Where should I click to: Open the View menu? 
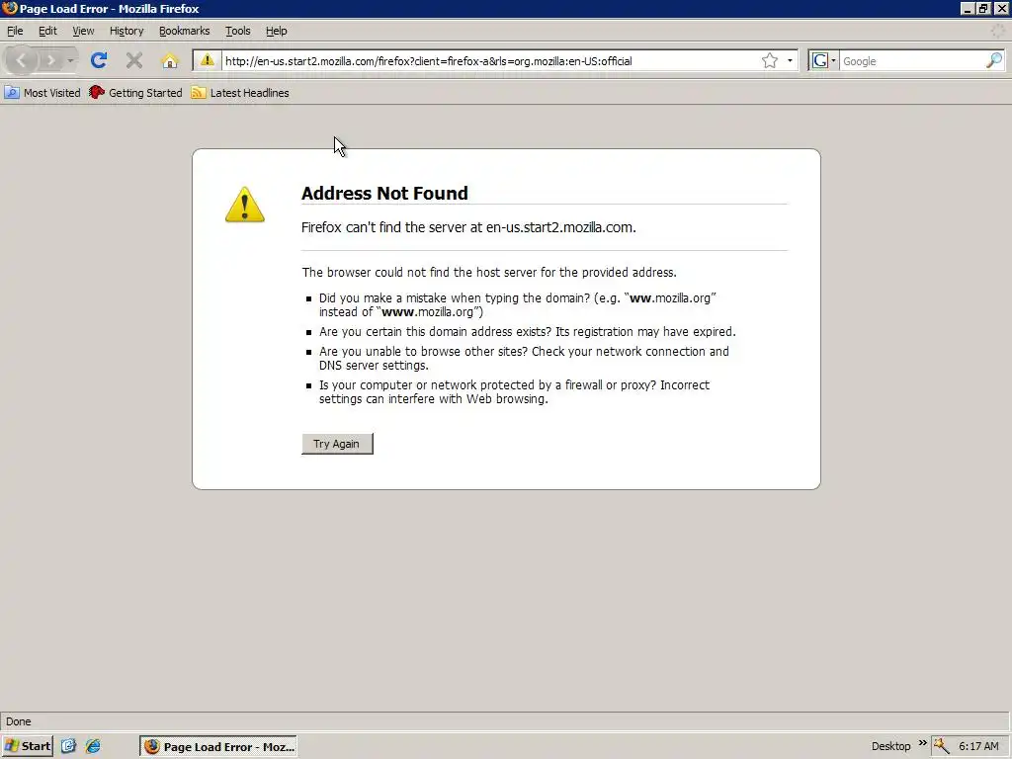pos(83,31)
